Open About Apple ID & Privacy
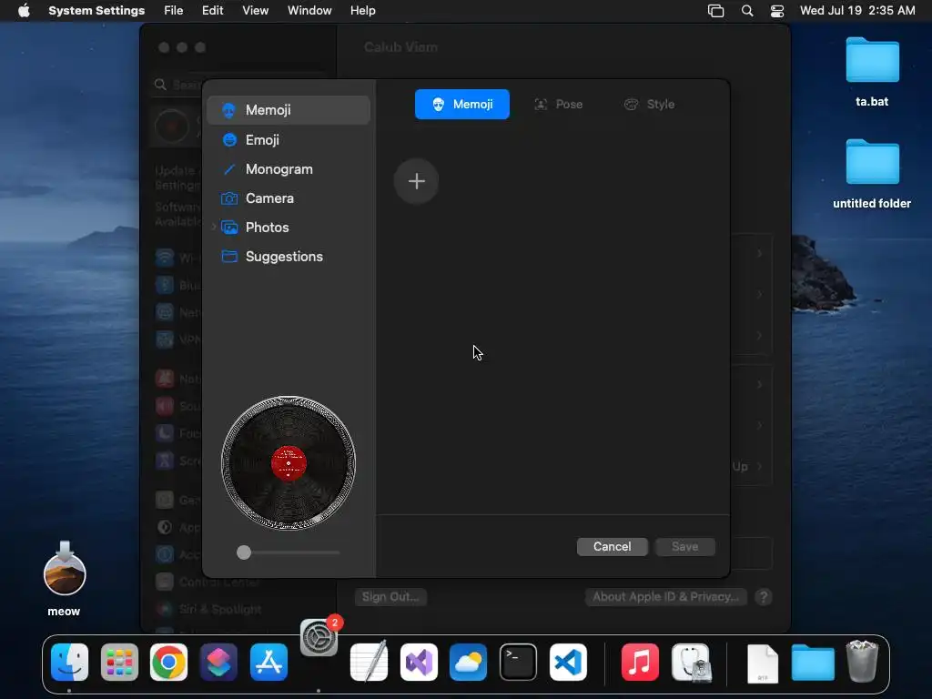932x699 pixels. [x=665, y=597]
